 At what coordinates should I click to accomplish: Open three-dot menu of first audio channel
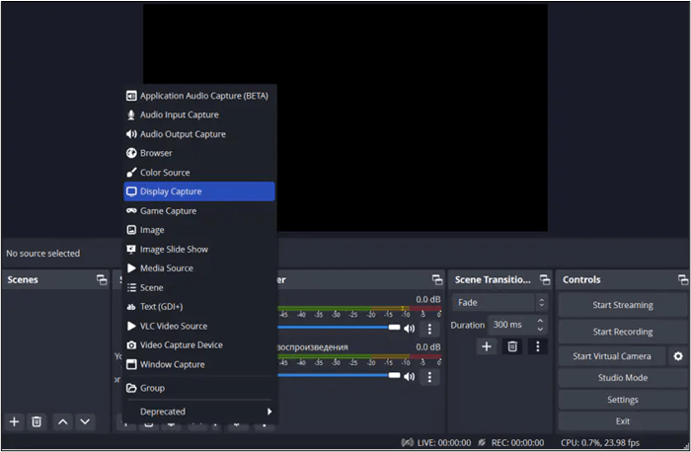(429, 329)
